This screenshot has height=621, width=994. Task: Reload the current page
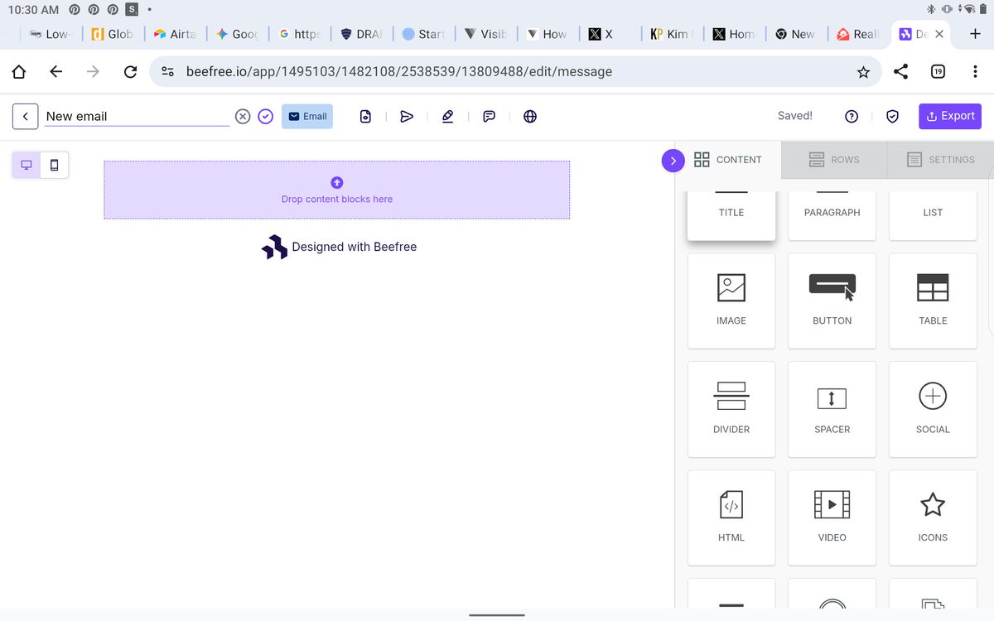pos(130,72)
